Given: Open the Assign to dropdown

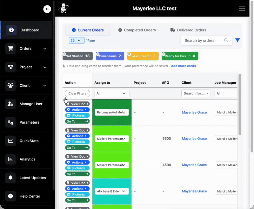Looking at the screenshot, I should pos(111,93).
